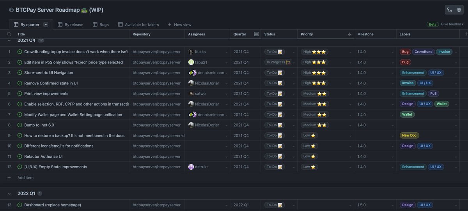Open the project settings gear icon
Image resolution: width=468 pixels, height=211 pixels.
[x=459, y=10]
